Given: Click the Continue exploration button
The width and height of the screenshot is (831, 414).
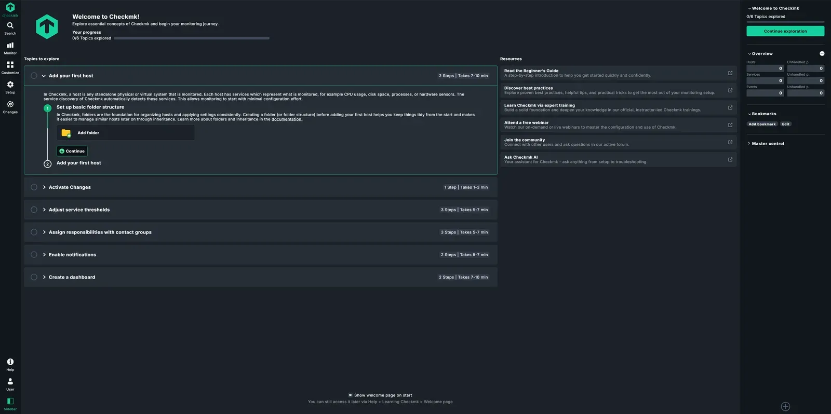Looking at the screenshot, I should (785, 31).
